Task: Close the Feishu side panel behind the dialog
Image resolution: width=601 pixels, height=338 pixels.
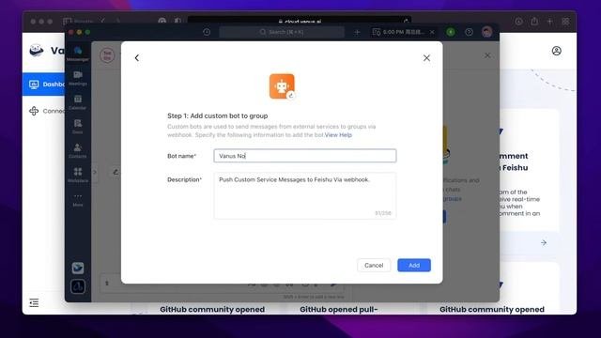Action: (487, 55)
